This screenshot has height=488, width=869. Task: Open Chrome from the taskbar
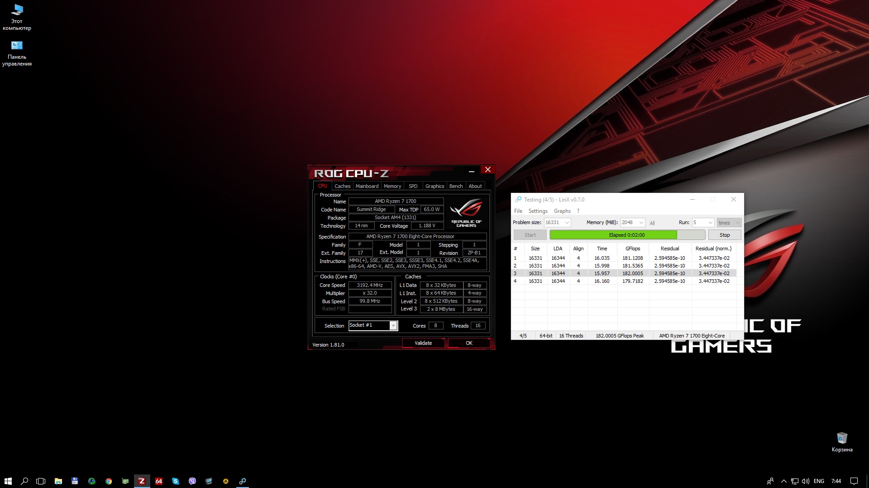click(109, 481)
